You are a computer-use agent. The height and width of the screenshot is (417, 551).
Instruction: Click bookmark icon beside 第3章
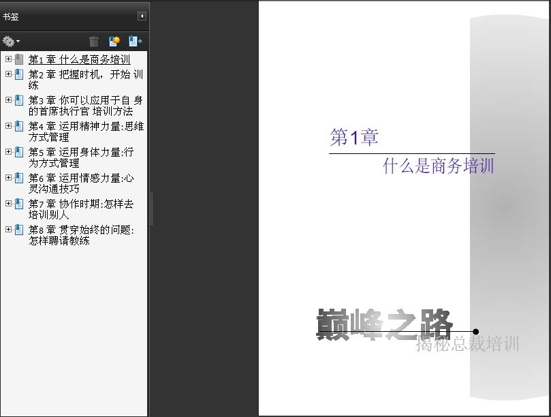click(19, 100)
